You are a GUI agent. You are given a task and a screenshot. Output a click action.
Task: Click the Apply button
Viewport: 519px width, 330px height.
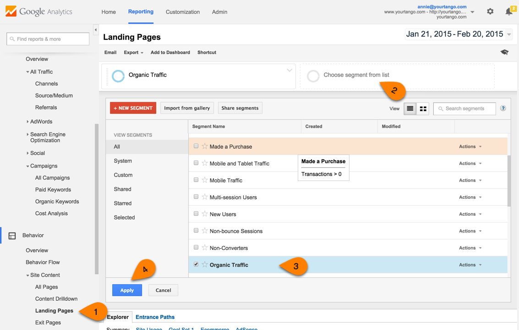[x=127, y=290]
